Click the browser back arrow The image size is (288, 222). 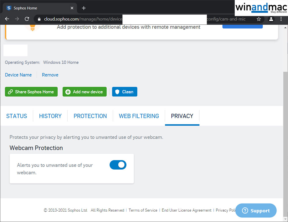[x=7, y=19]
